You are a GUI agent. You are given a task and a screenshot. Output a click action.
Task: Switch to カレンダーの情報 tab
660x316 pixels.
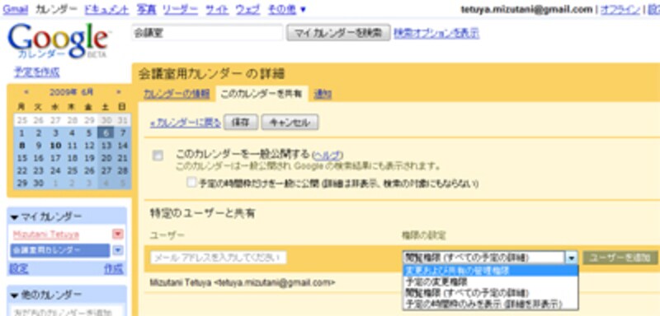[177, 95]
